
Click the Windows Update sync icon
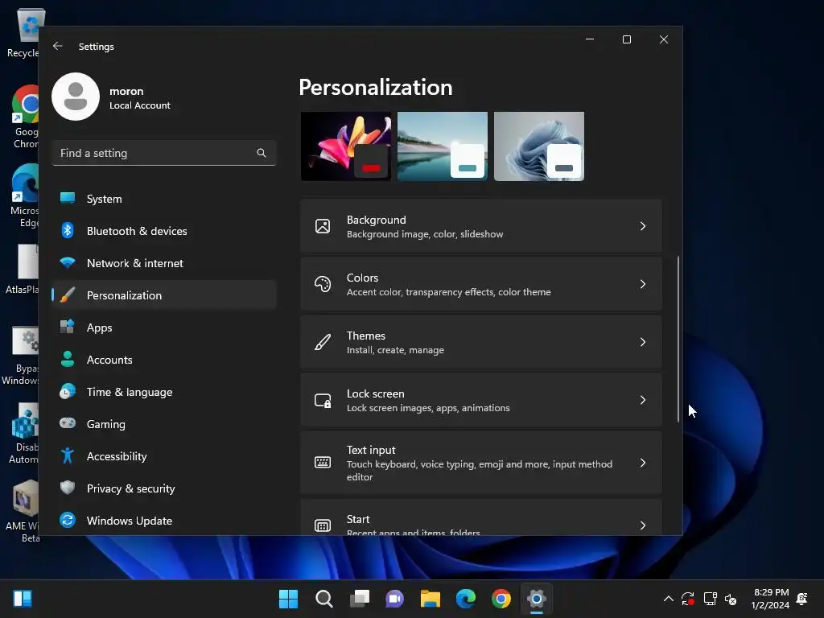point(68,520)
